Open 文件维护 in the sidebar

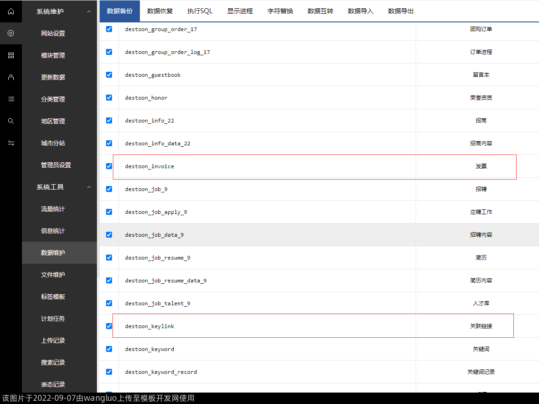(x=53, y=275)
